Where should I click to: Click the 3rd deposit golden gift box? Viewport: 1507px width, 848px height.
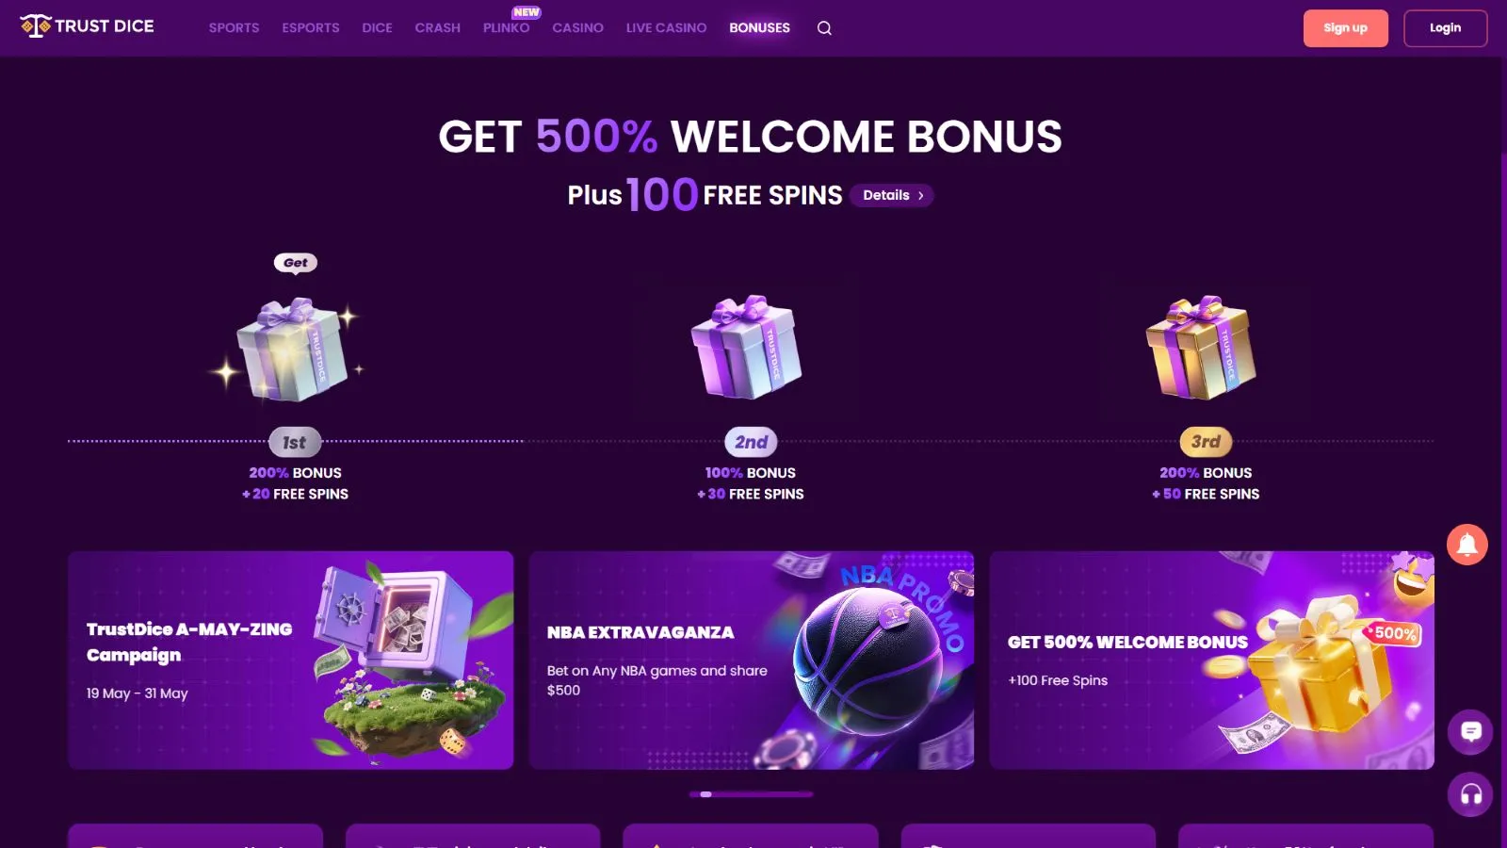click(1202, 347)
